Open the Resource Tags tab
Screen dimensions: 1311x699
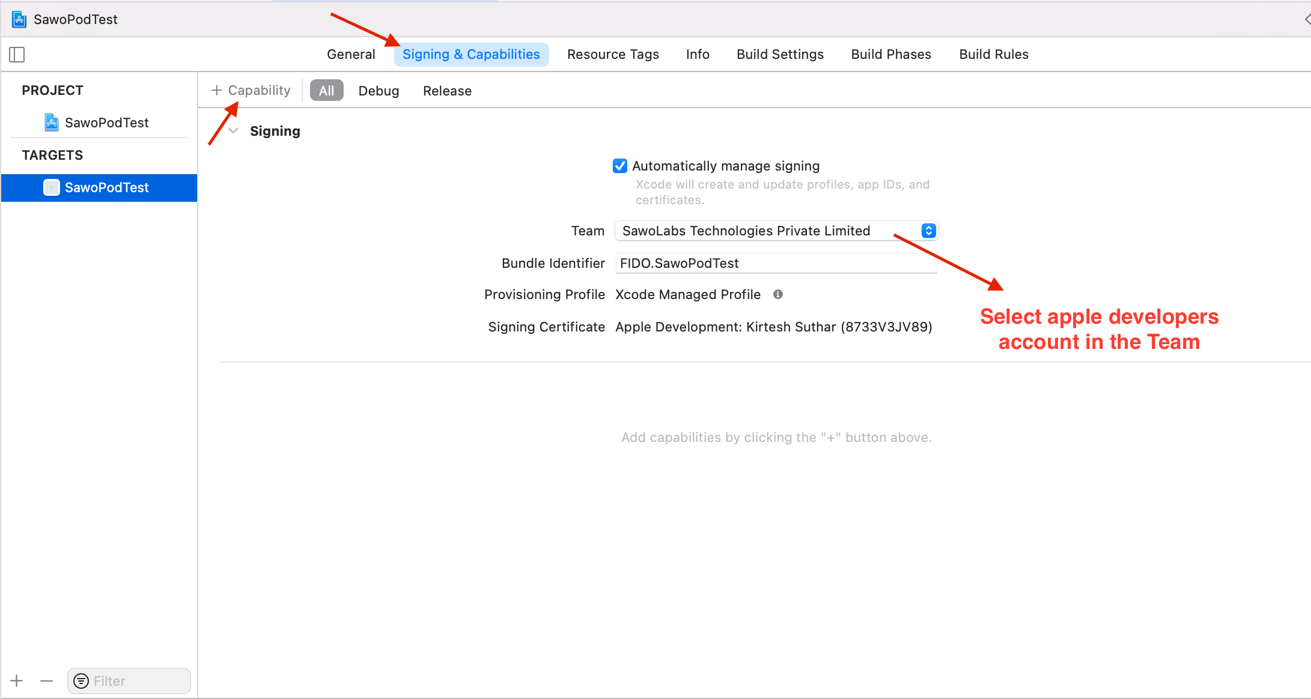tap(613, 54)
